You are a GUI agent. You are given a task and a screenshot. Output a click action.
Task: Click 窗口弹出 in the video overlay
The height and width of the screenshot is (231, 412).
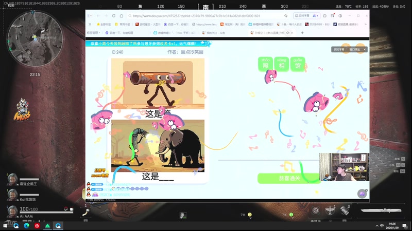click(x=354, y=49)
